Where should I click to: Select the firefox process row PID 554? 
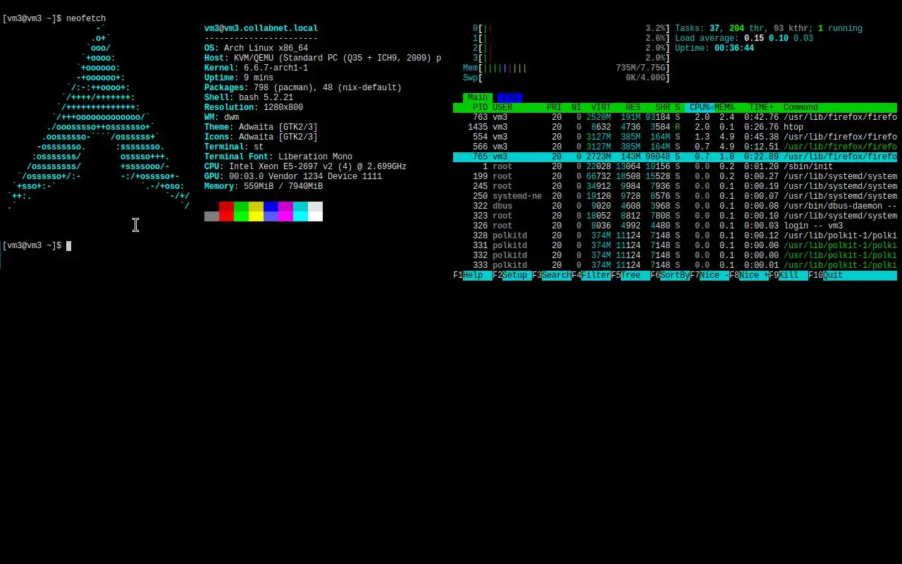coord(675,137)
